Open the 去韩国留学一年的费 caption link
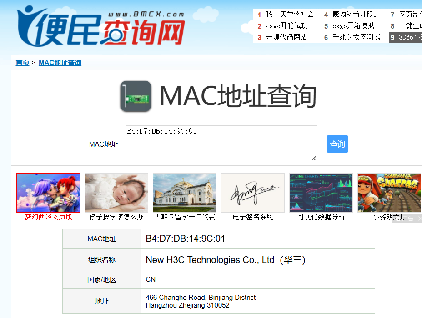Screen dimensions: 422x318 point(185,217)
